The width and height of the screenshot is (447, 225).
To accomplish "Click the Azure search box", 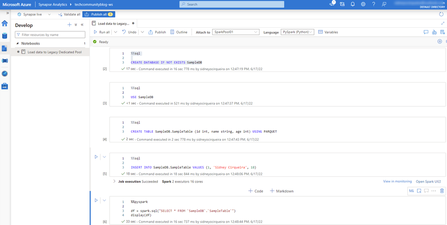I will coord(232,4).
